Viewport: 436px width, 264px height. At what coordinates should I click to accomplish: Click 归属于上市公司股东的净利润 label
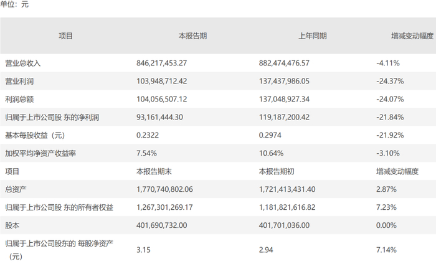[52, 117]
